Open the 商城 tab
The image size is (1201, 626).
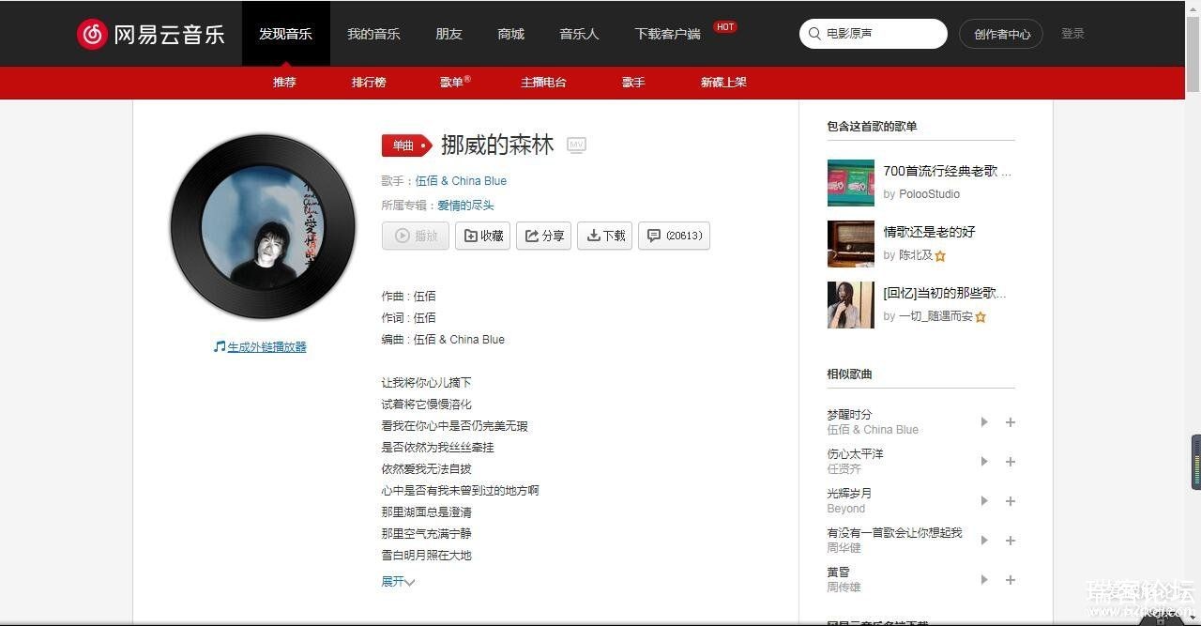[510, 34]
